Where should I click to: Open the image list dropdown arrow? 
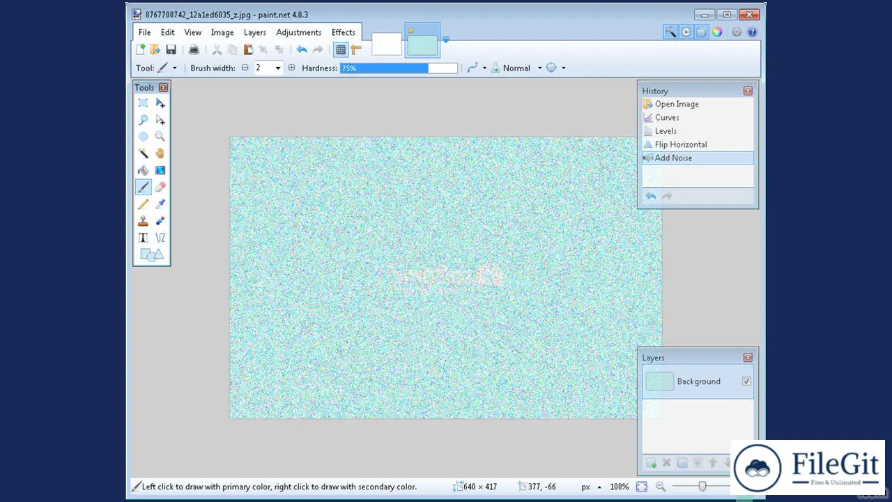pyautogui.click(x=445, y=40)
